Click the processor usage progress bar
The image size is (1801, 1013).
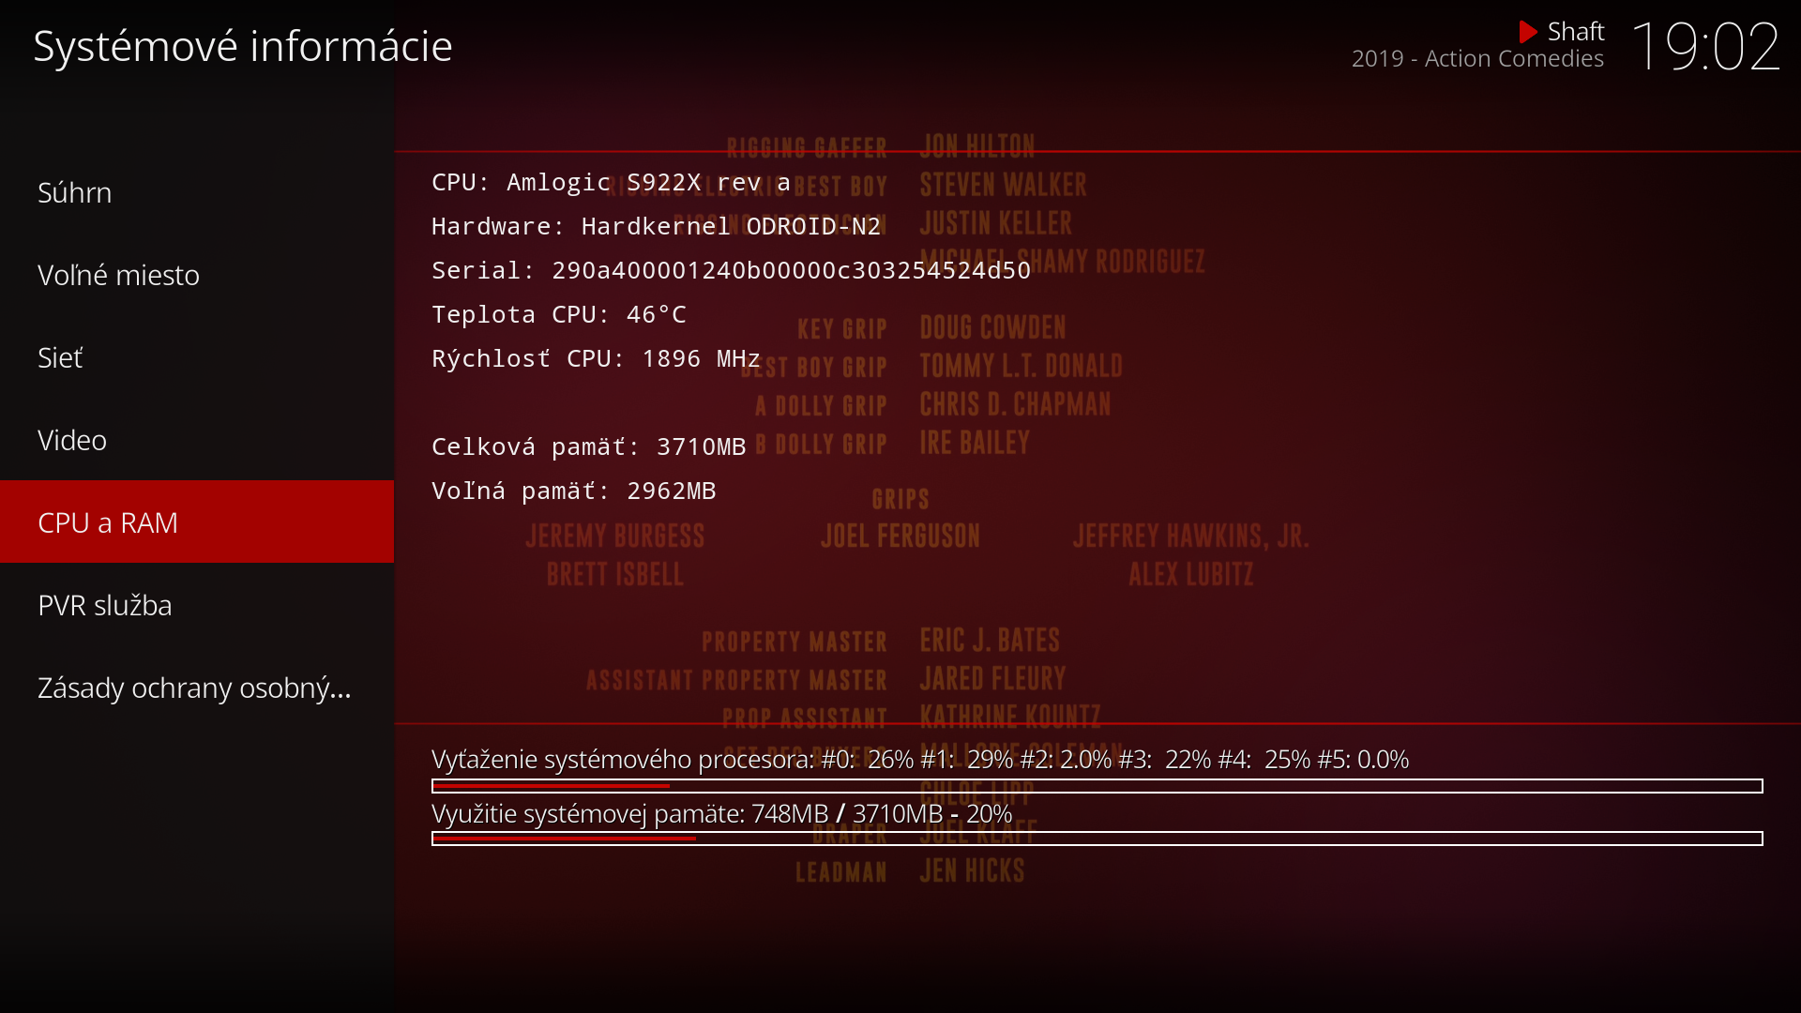(1097, 786)
